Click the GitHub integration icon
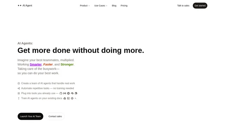This screenshot has width=225, height=140. (x=61, y=93)
